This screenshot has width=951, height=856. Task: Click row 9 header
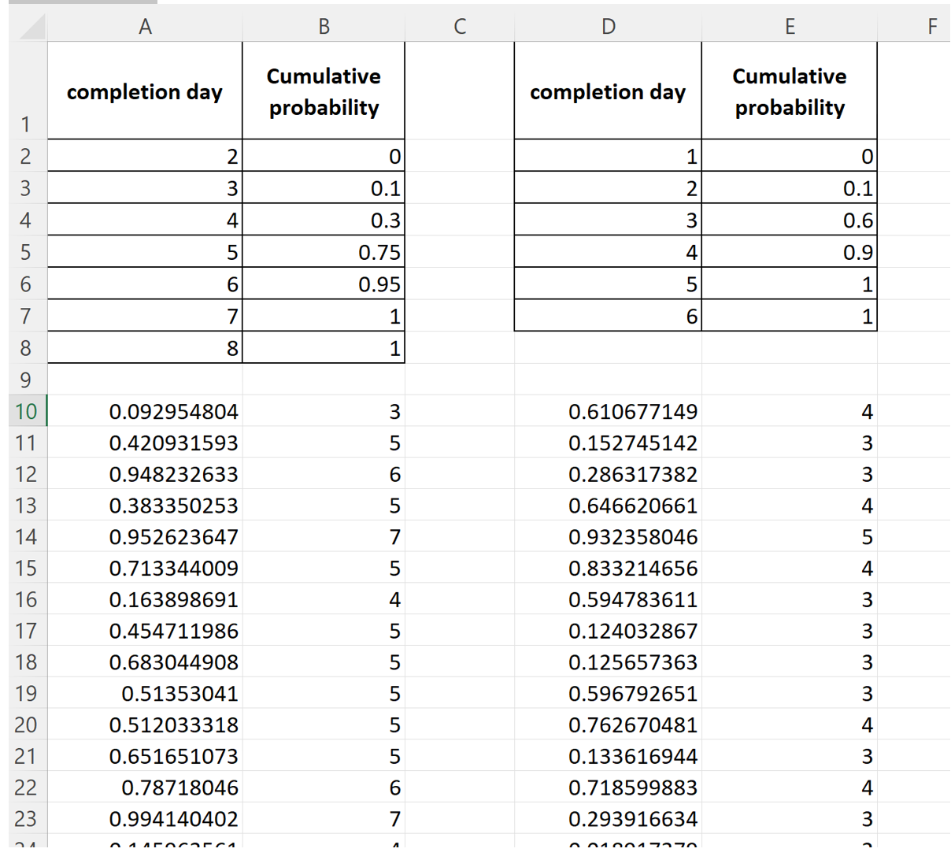[26, 380]
